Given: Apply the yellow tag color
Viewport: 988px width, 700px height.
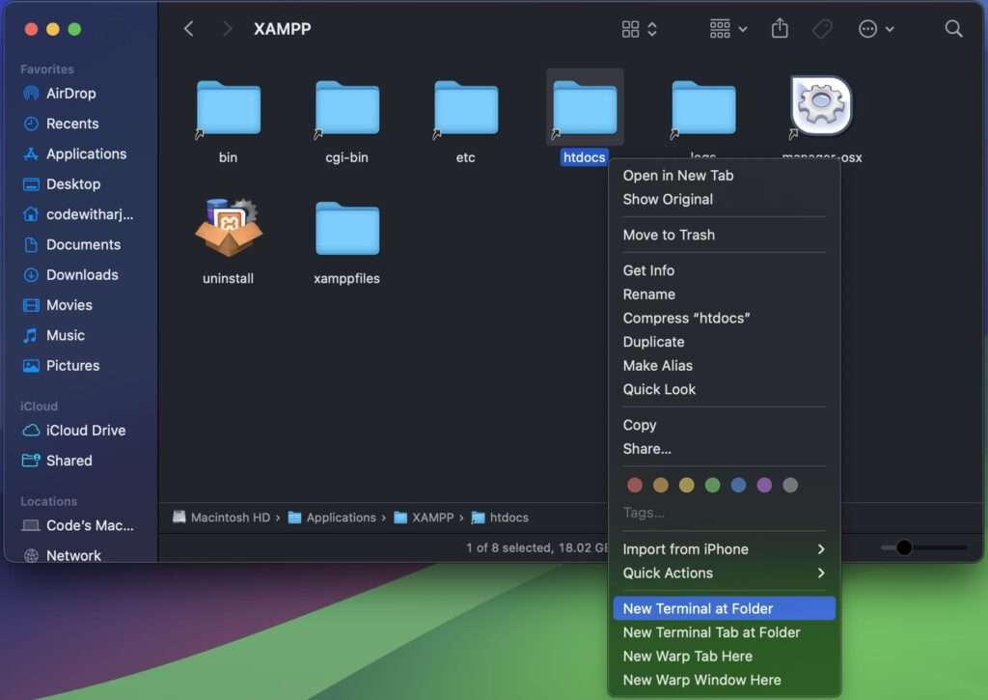Looking at the screenshot, I should pyautogui.click(x=686, y=485).
